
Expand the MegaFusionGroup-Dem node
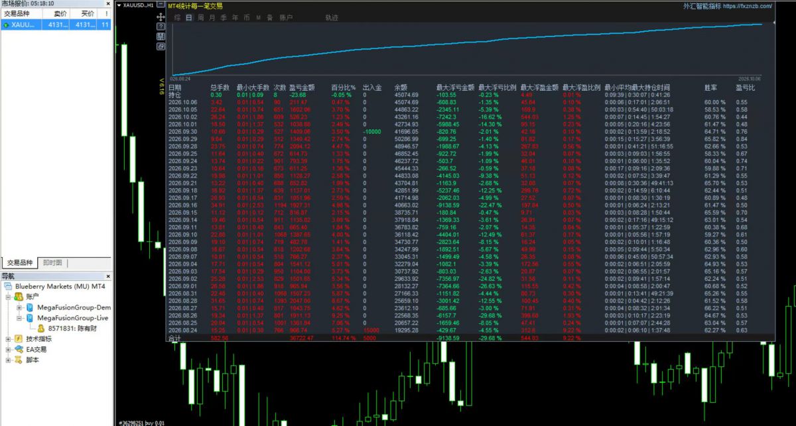[x=19, y=308]
